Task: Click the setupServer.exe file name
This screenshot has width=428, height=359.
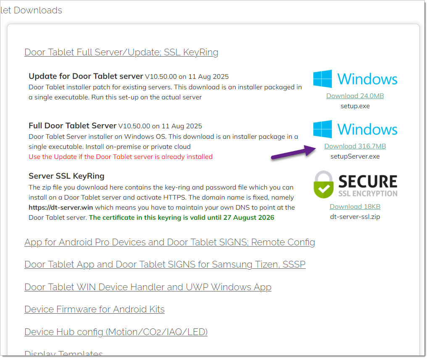Action: click(x=355, y=156)
